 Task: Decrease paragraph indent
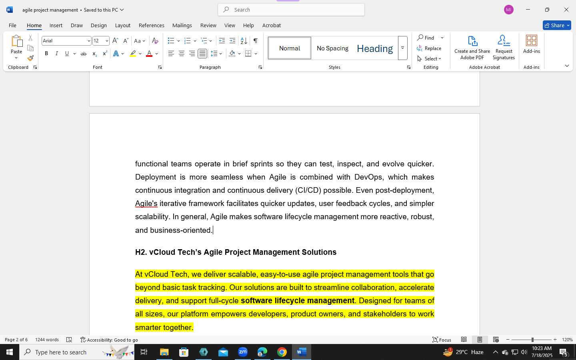click(222, 41)
